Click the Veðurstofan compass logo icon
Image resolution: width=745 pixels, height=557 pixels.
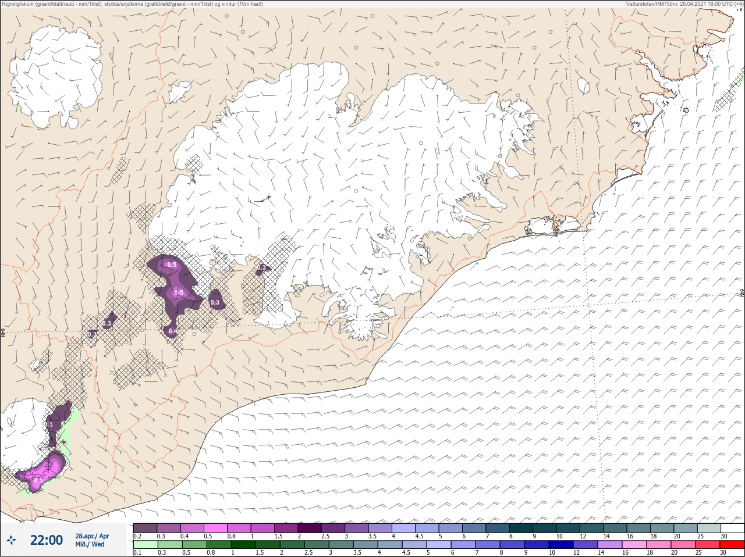[x=11, y=540]
